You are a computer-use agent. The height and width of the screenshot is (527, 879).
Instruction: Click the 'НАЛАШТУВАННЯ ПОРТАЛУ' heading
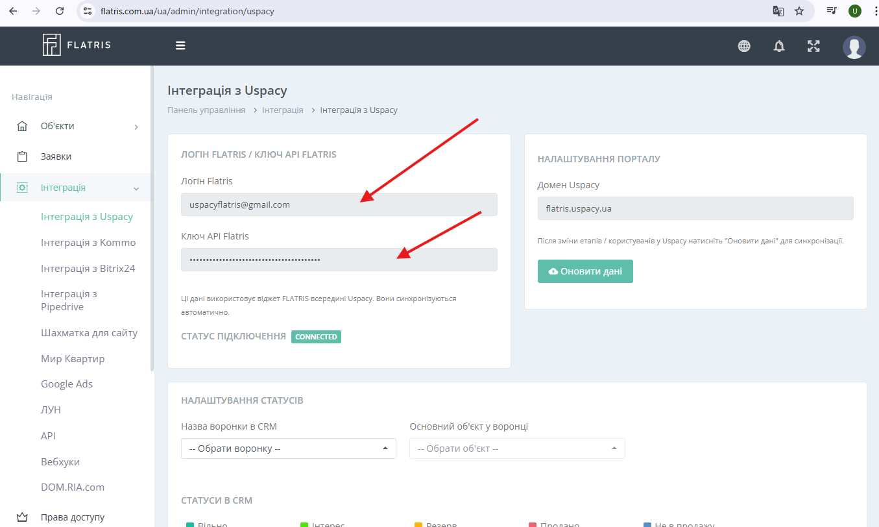599,158
